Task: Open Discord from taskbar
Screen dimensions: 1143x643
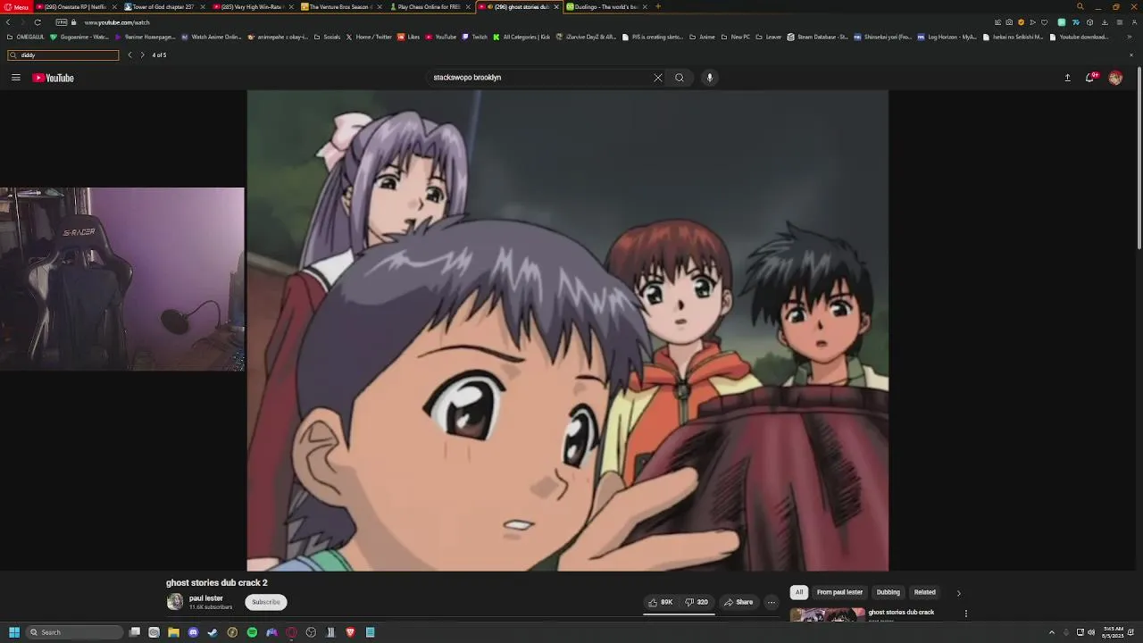Action: pos(193,632)
